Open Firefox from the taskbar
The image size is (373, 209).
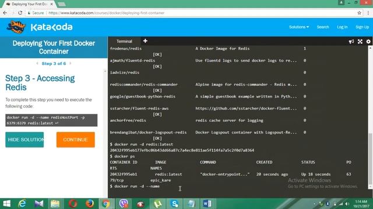pos(90,204)
